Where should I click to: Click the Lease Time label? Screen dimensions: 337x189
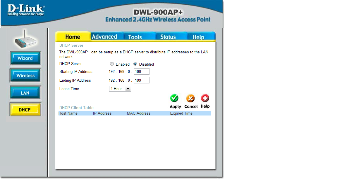[x=69, y=89]
